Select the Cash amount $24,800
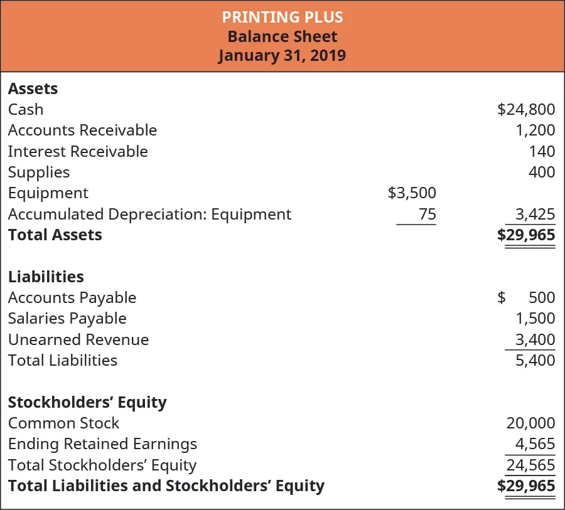The width and height of the screenshot is (565, 510). pos(526,109)
